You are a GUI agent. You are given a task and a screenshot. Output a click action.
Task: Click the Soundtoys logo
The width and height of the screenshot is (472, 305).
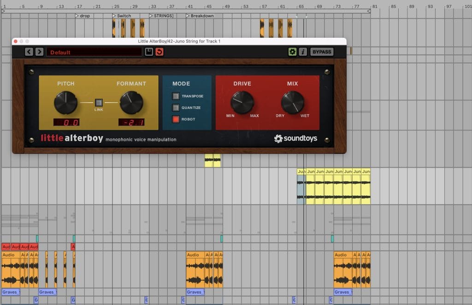(x=295, y=138)
